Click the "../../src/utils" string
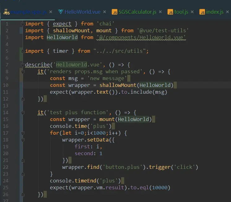The width and height of the screenshot is (231, 202). pos(120,51)
